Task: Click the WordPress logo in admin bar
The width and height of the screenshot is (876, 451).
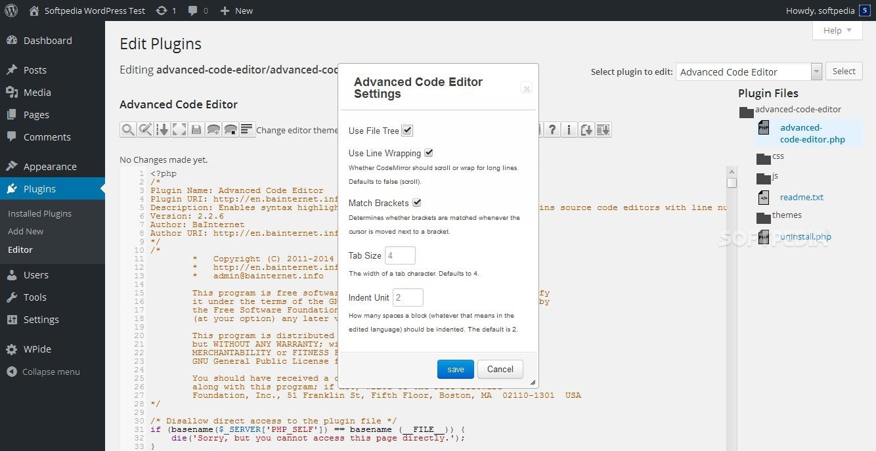Action: click(11, 11)
